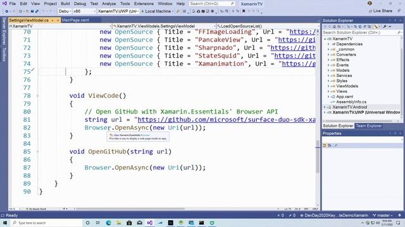Click the editor horizontal scrollbar
This screenshot has height=227, width=405.
click(130, 209)
